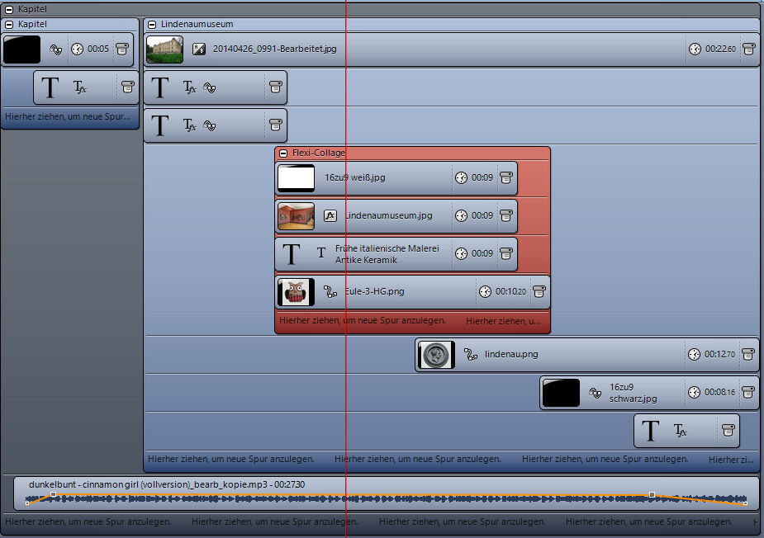764x538 pixels.
Task: Collapse the Flexi-Collage group
Action: click(x=283, y=153)
